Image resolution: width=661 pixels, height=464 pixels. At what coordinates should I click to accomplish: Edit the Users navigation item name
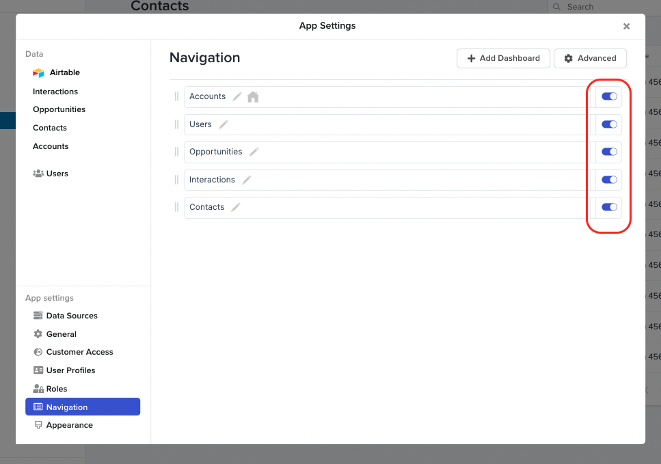tap(224, 124)
